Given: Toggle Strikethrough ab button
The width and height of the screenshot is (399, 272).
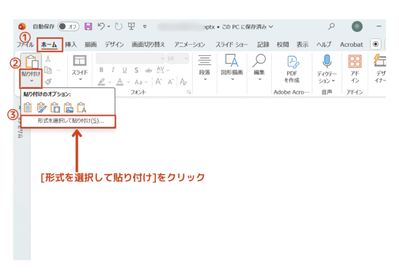Looking at the screenshot, I should [x=148, y=70].
